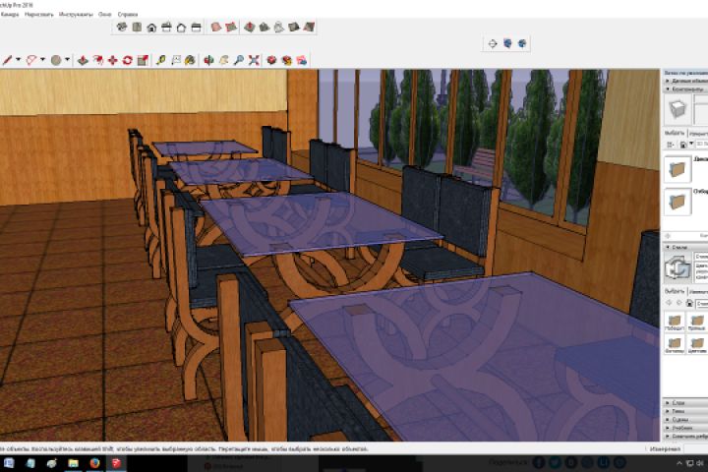Open the Components view options icon
This screenshot has height=472, width=708.
point(671,145)
